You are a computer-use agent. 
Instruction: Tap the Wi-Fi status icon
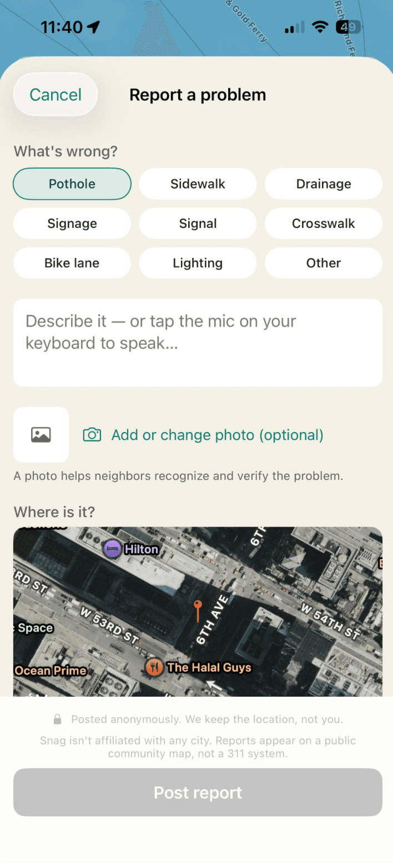click(x=320, y=27)
